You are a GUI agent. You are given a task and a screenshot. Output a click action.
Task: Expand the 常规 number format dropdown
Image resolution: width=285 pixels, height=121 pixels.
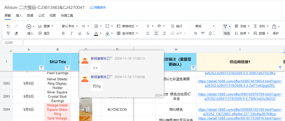click(204, 26)
